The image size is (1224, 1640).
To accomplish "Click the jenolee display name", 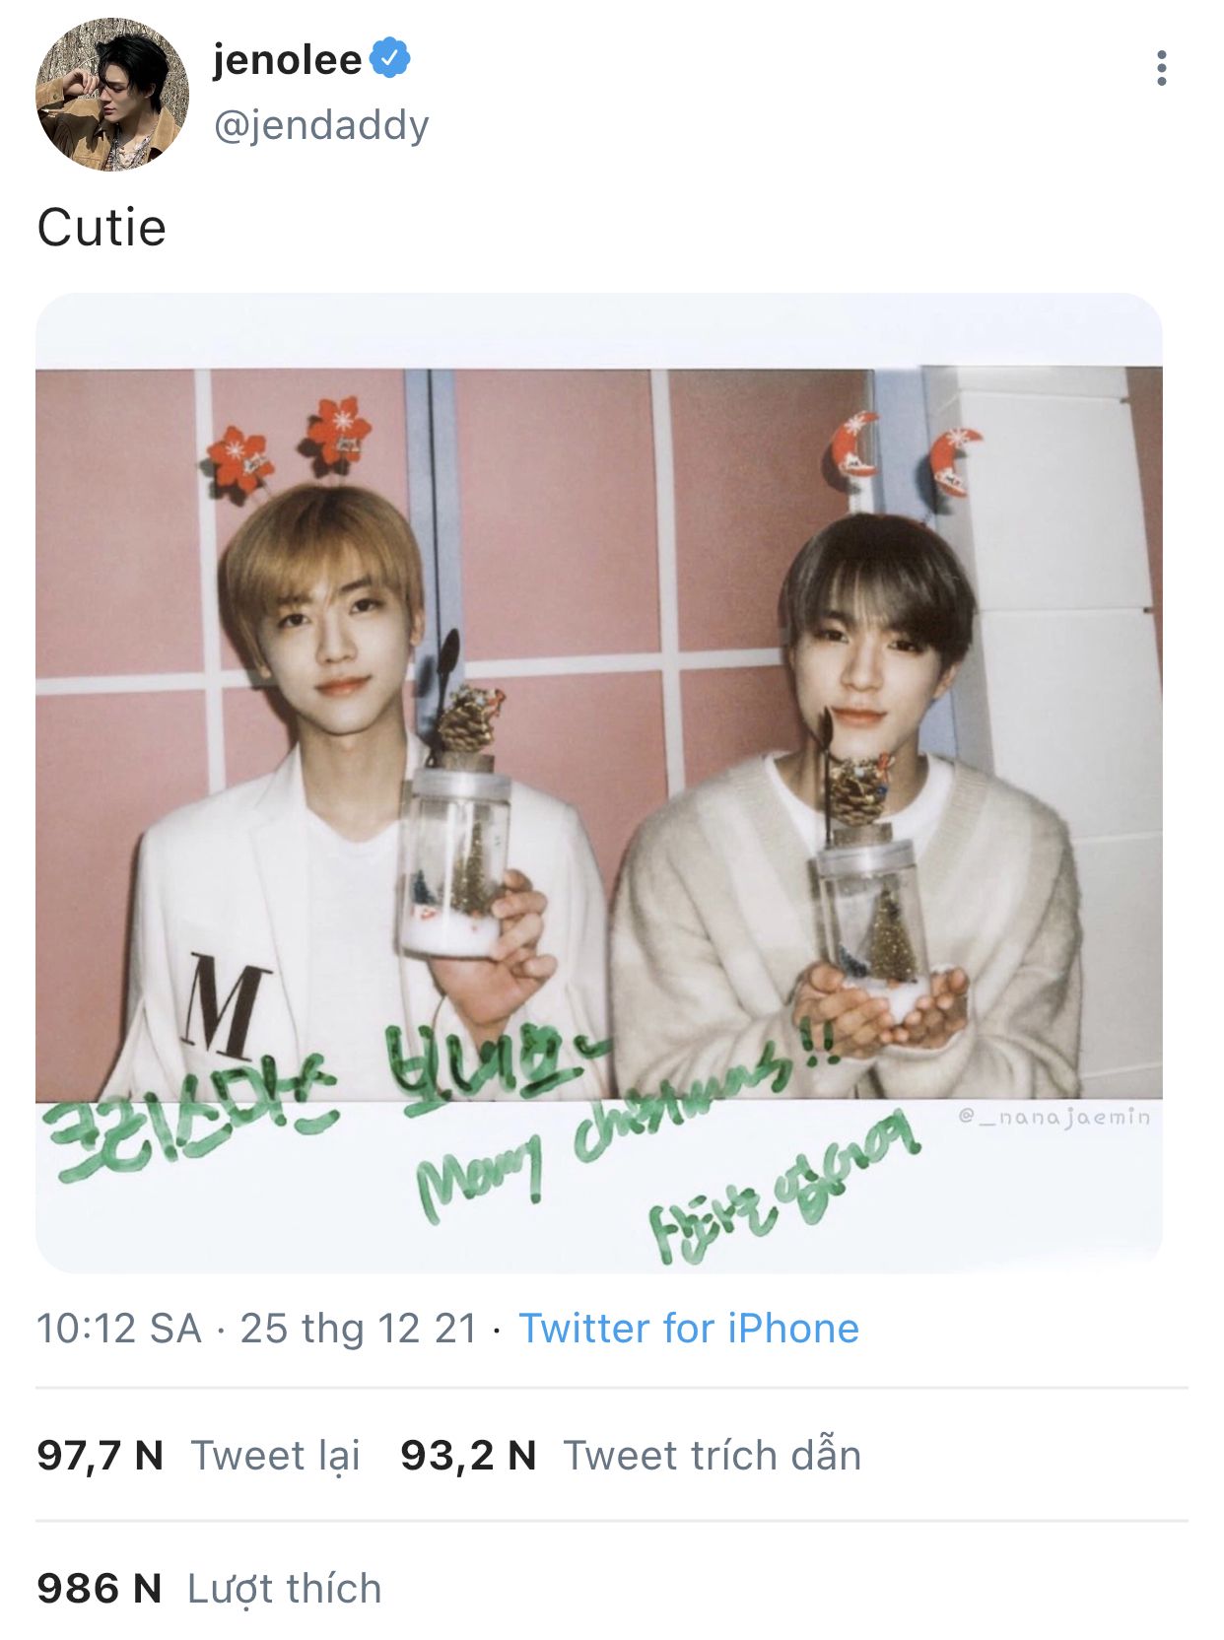I will click(288, 60).
